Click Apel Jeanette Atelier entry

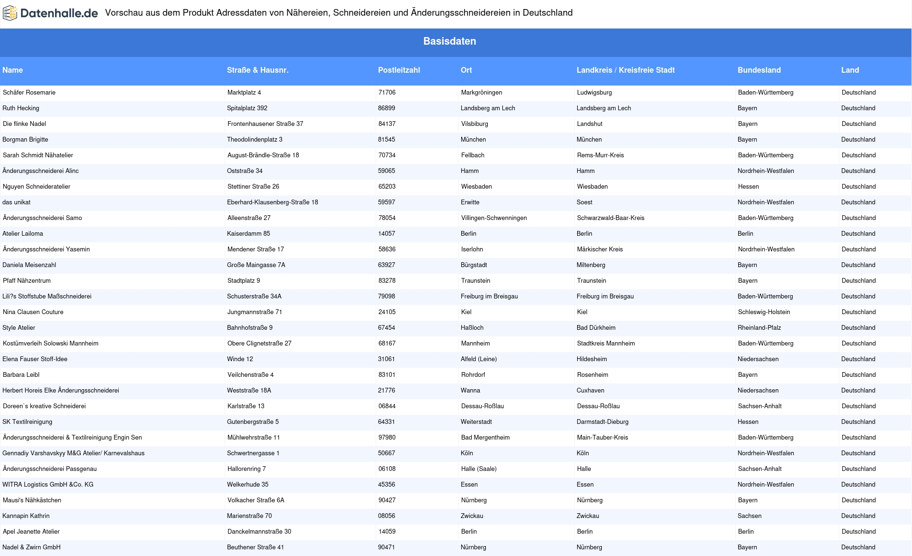(31, 532)
